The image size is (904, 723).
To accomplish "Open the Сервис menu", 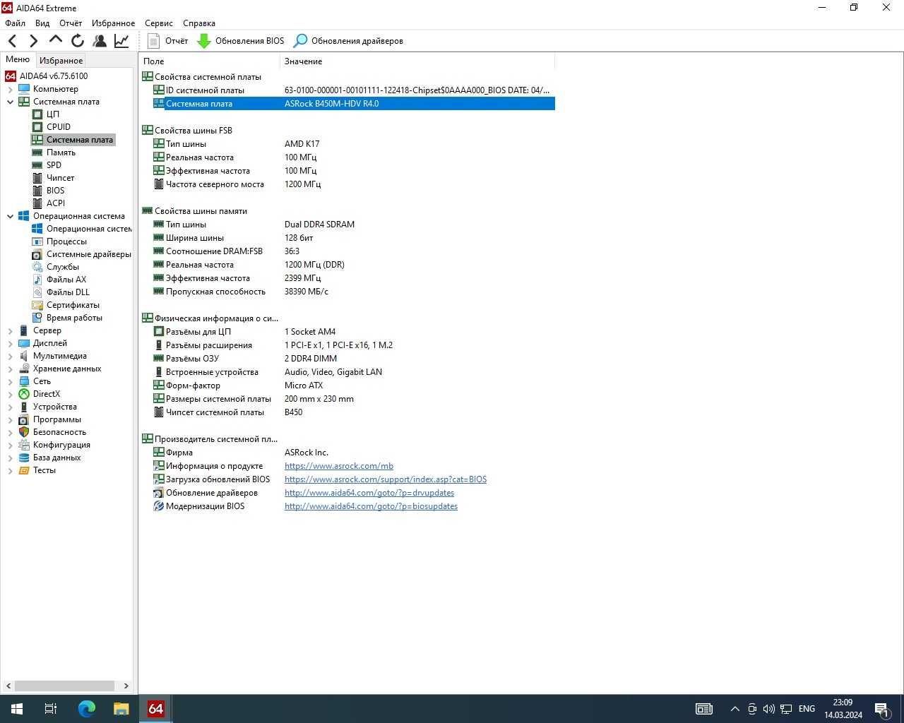I will click(159, 23).
